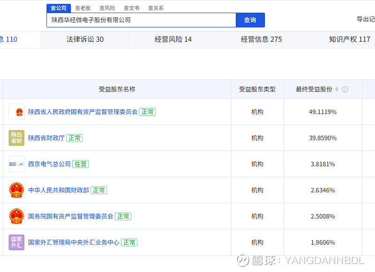
Task: Open the 经营信息 275 tab
Action: (x=262, y=39)
